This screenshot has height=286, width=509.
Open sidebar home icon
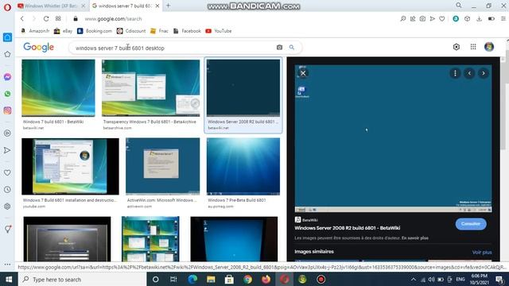(x=7, y=37)
